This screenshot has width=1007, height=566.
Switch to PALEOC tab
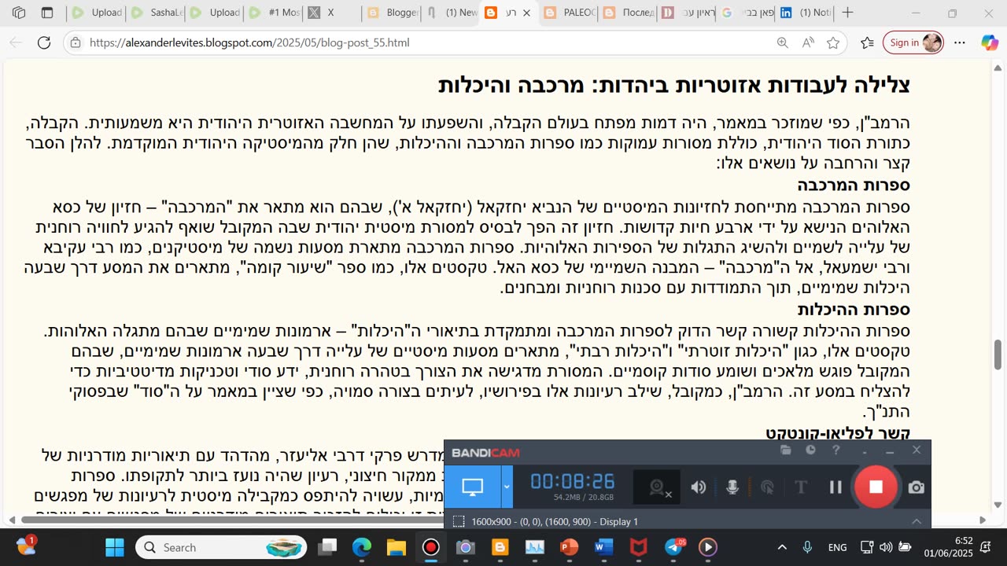click(x=569, y=13)
